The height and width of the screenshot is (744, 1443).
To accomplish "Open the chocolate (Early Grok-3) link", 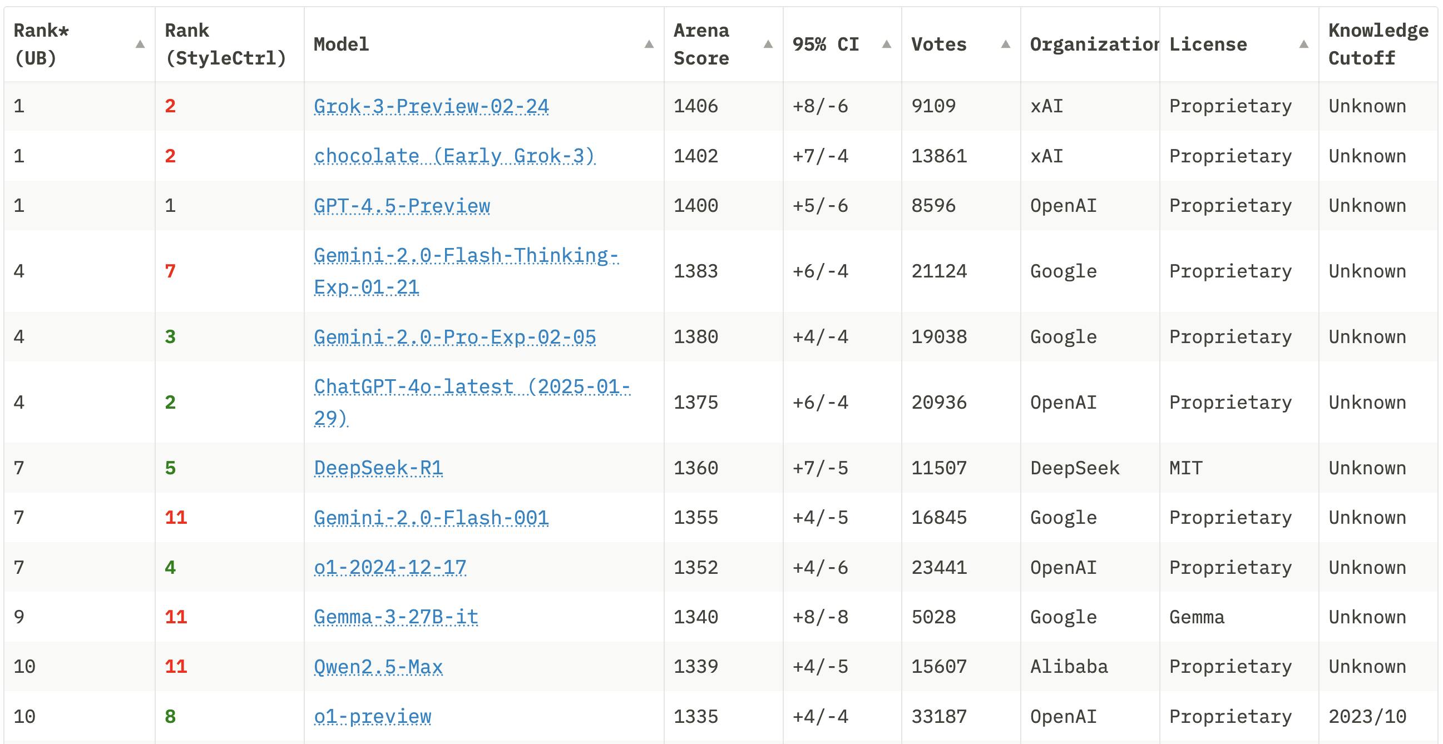I will coord(454,156).
